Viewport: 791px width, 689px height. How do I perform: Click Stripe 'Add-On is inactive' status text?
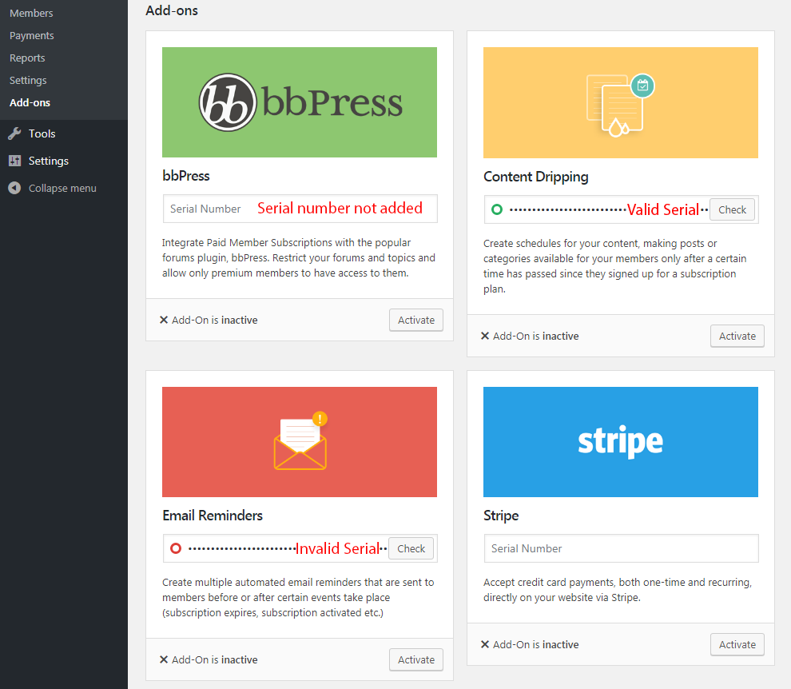pyautogui.click(x=536, y=644)
